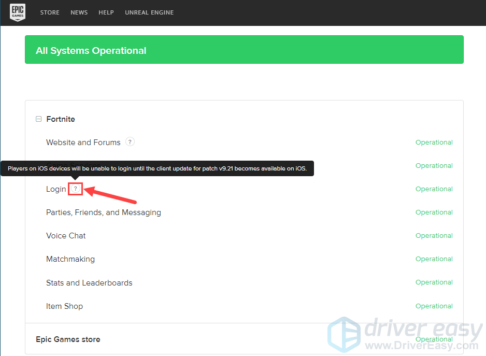Select the collapse icon beside Fortnite

coord(38,119)
